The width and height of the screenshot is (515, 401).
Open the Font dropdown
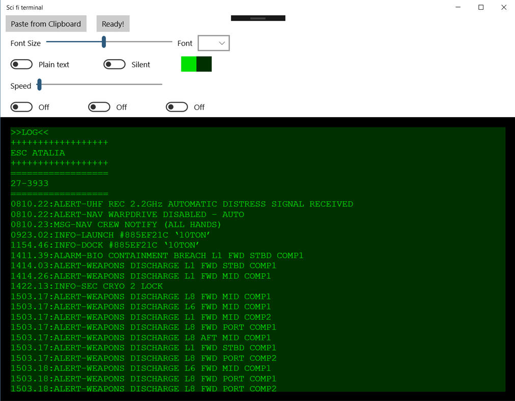tap(213, 43)
